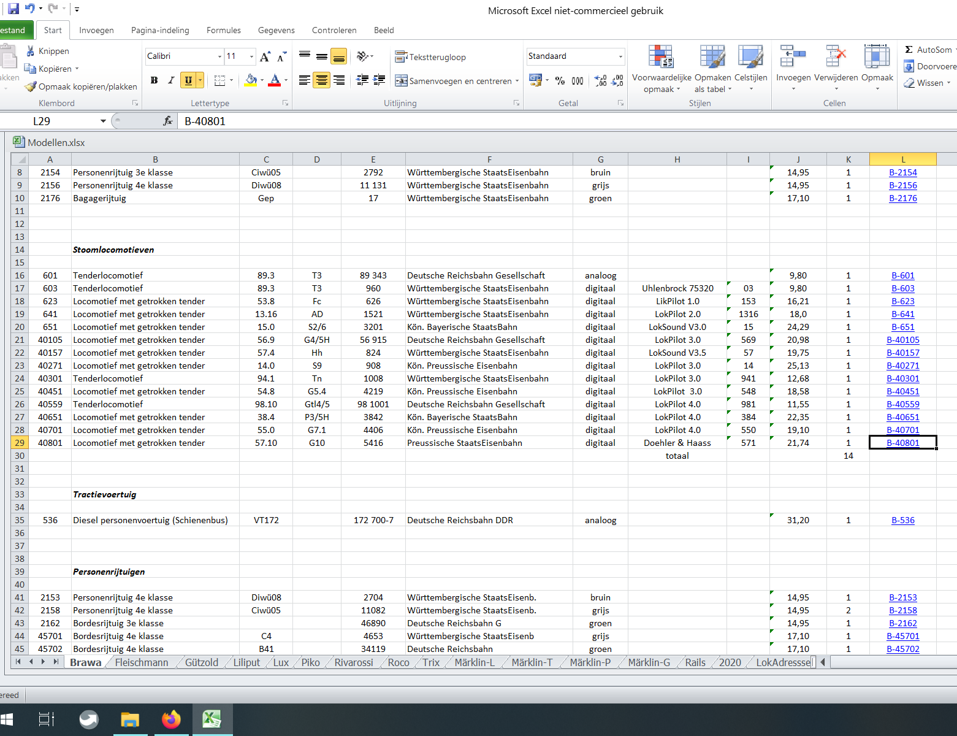957x736 pixels.
Task: Click the accounting currency format icon
Action: pos(536,80)
